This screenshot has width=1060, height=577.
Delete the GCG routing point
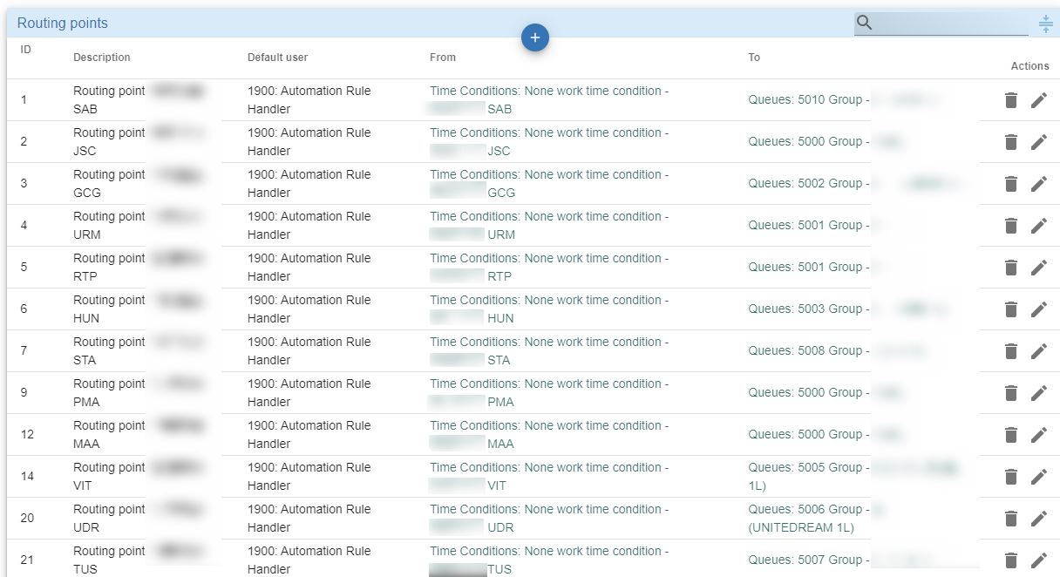[1011, 184]
